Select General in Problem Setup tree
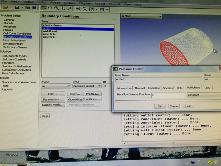 [9, 20]
